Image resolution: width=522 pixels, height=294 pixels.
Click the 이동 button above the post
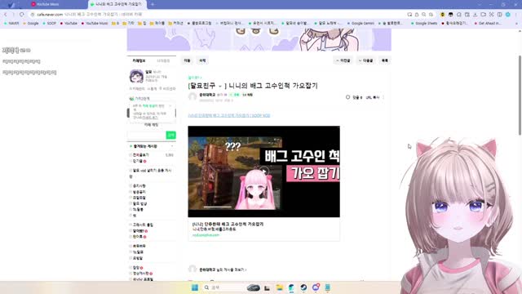pos(187,60)
